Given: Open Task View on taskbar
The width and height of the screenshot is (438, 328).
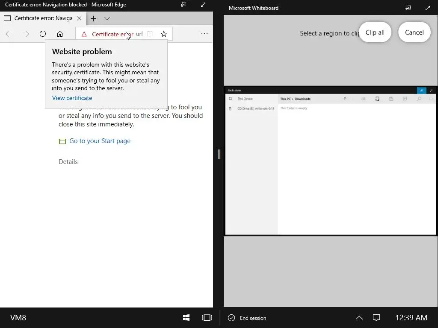Looking at the screenshot, I should tap(207, 318).
